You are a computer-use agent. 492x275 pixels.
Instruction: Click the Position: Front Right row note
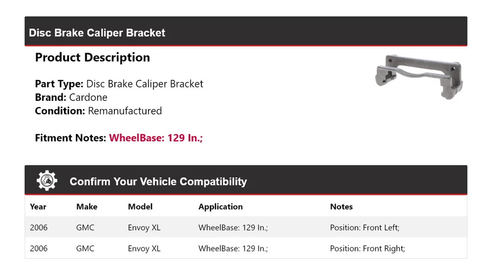tap(367, 249)
